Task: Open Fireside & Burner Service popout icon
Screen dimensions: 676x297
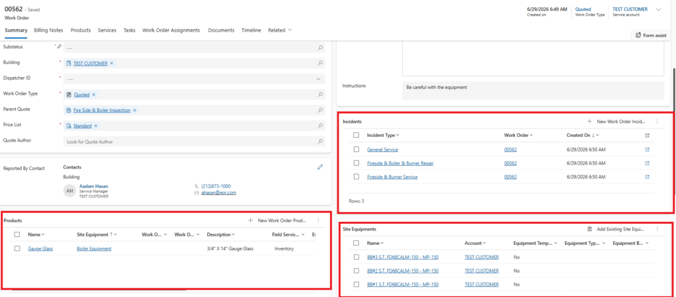Action: point(647,176)
